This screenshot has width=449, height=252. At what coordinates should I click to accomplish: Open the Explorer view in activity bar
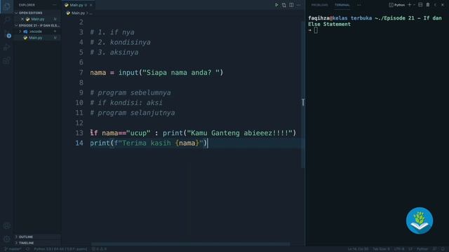[7, 6]
